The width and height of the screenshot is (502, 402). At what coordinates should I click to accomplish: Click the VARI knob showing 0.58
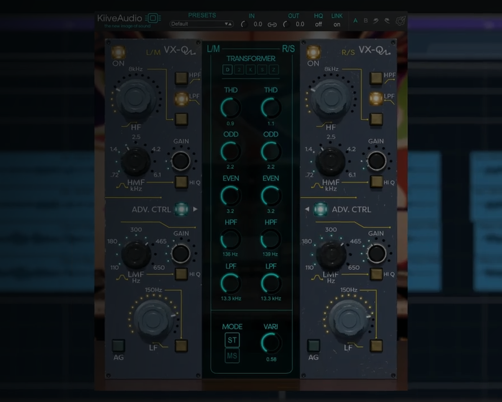pyautogui.click(x=271, y=343)
